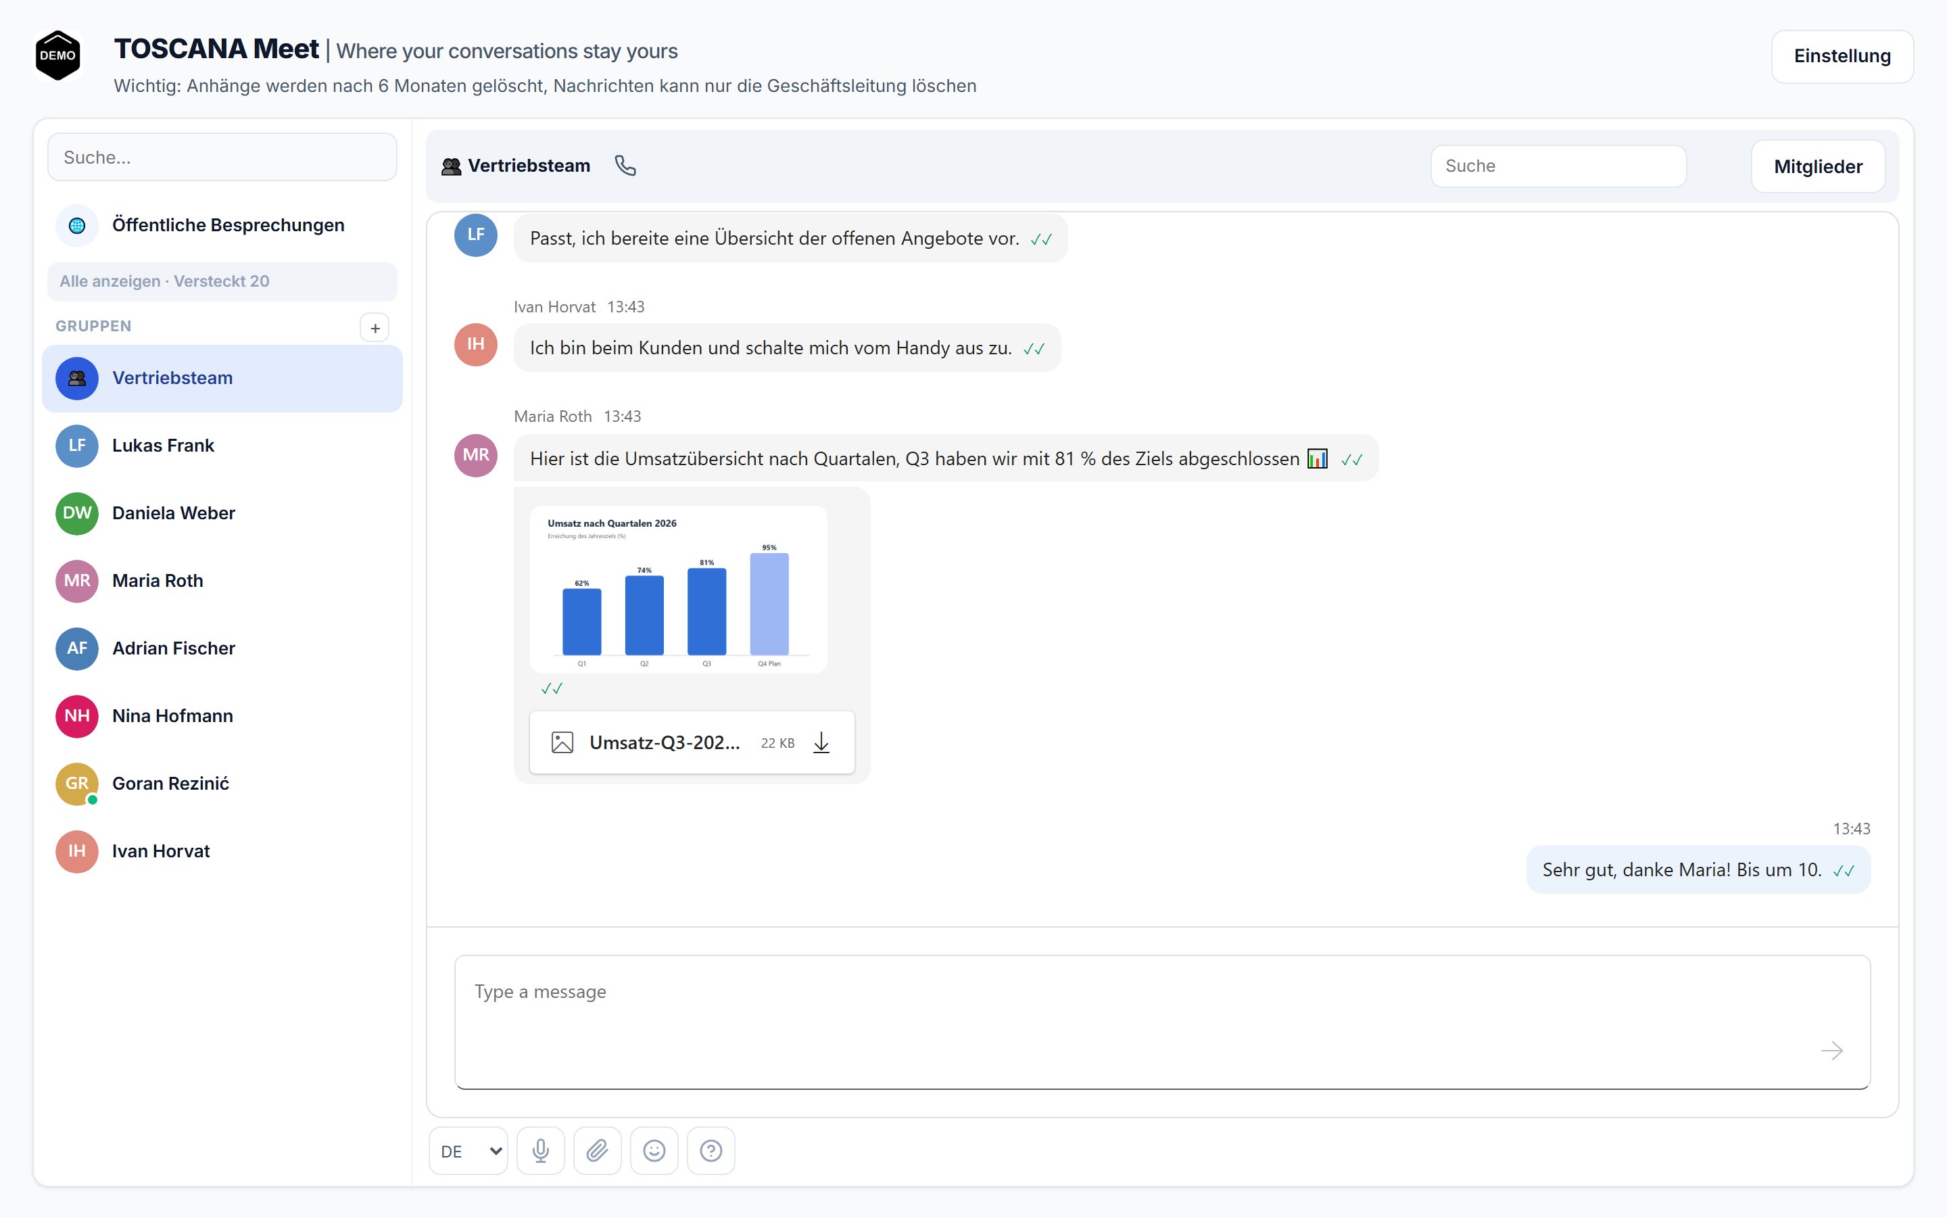Click the Umsatz-Q3-202... file name
The width and height of the screenshot is (1947, 1217).
(x=665, y=743)
